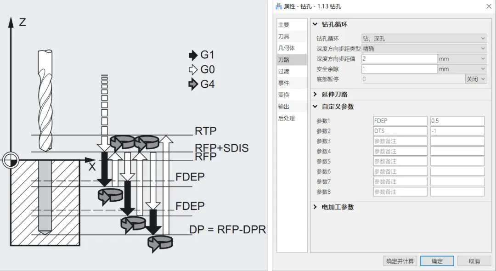Image resolution: width=496 pixels, height=271 pixels.
Task: Click the 参数3 参数备注 field
Action: click(400, 141)
